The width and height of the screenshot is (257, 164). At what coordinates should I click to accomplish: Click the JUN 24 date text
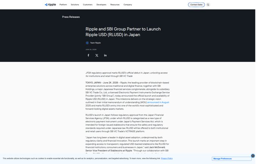91,50
